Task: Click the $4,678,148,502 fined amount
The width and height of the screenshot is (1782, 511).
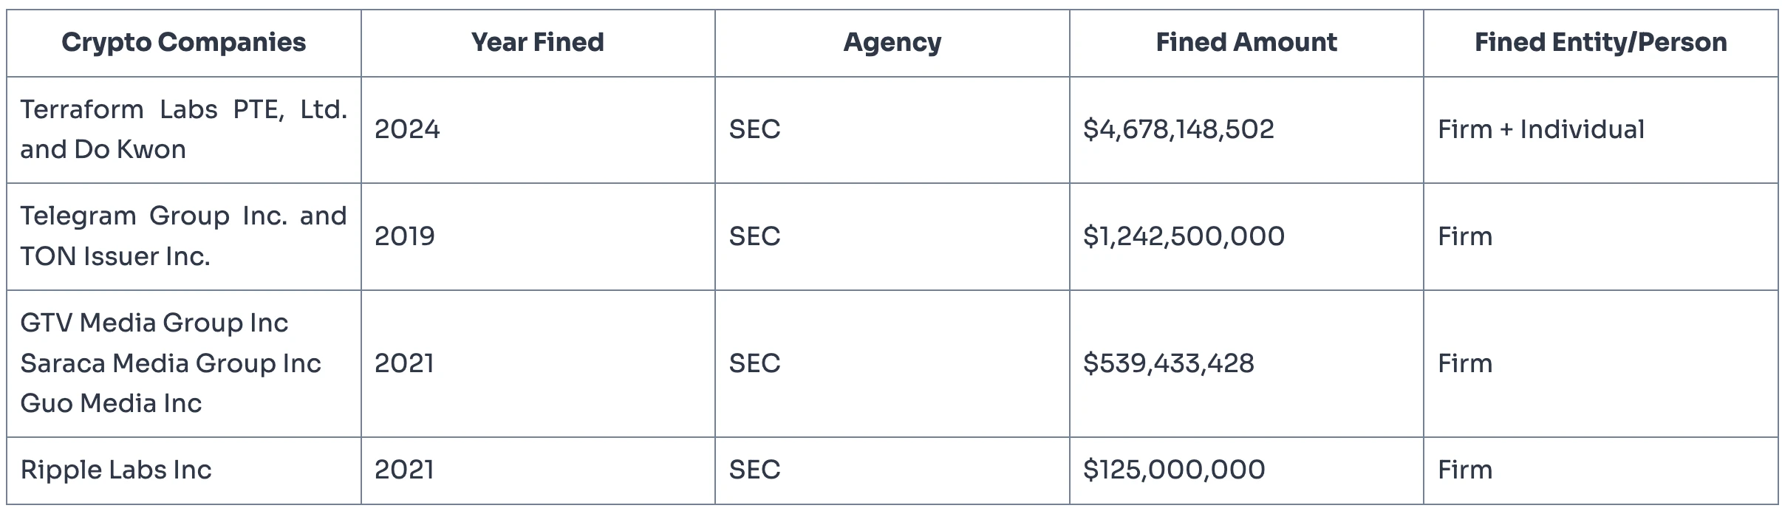Action: 1178,129
